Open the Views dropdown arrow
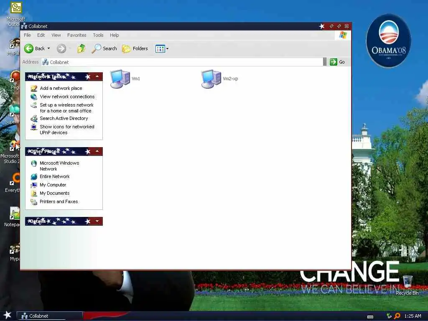Viewport: 428px width, 321px height. [167, 49]
